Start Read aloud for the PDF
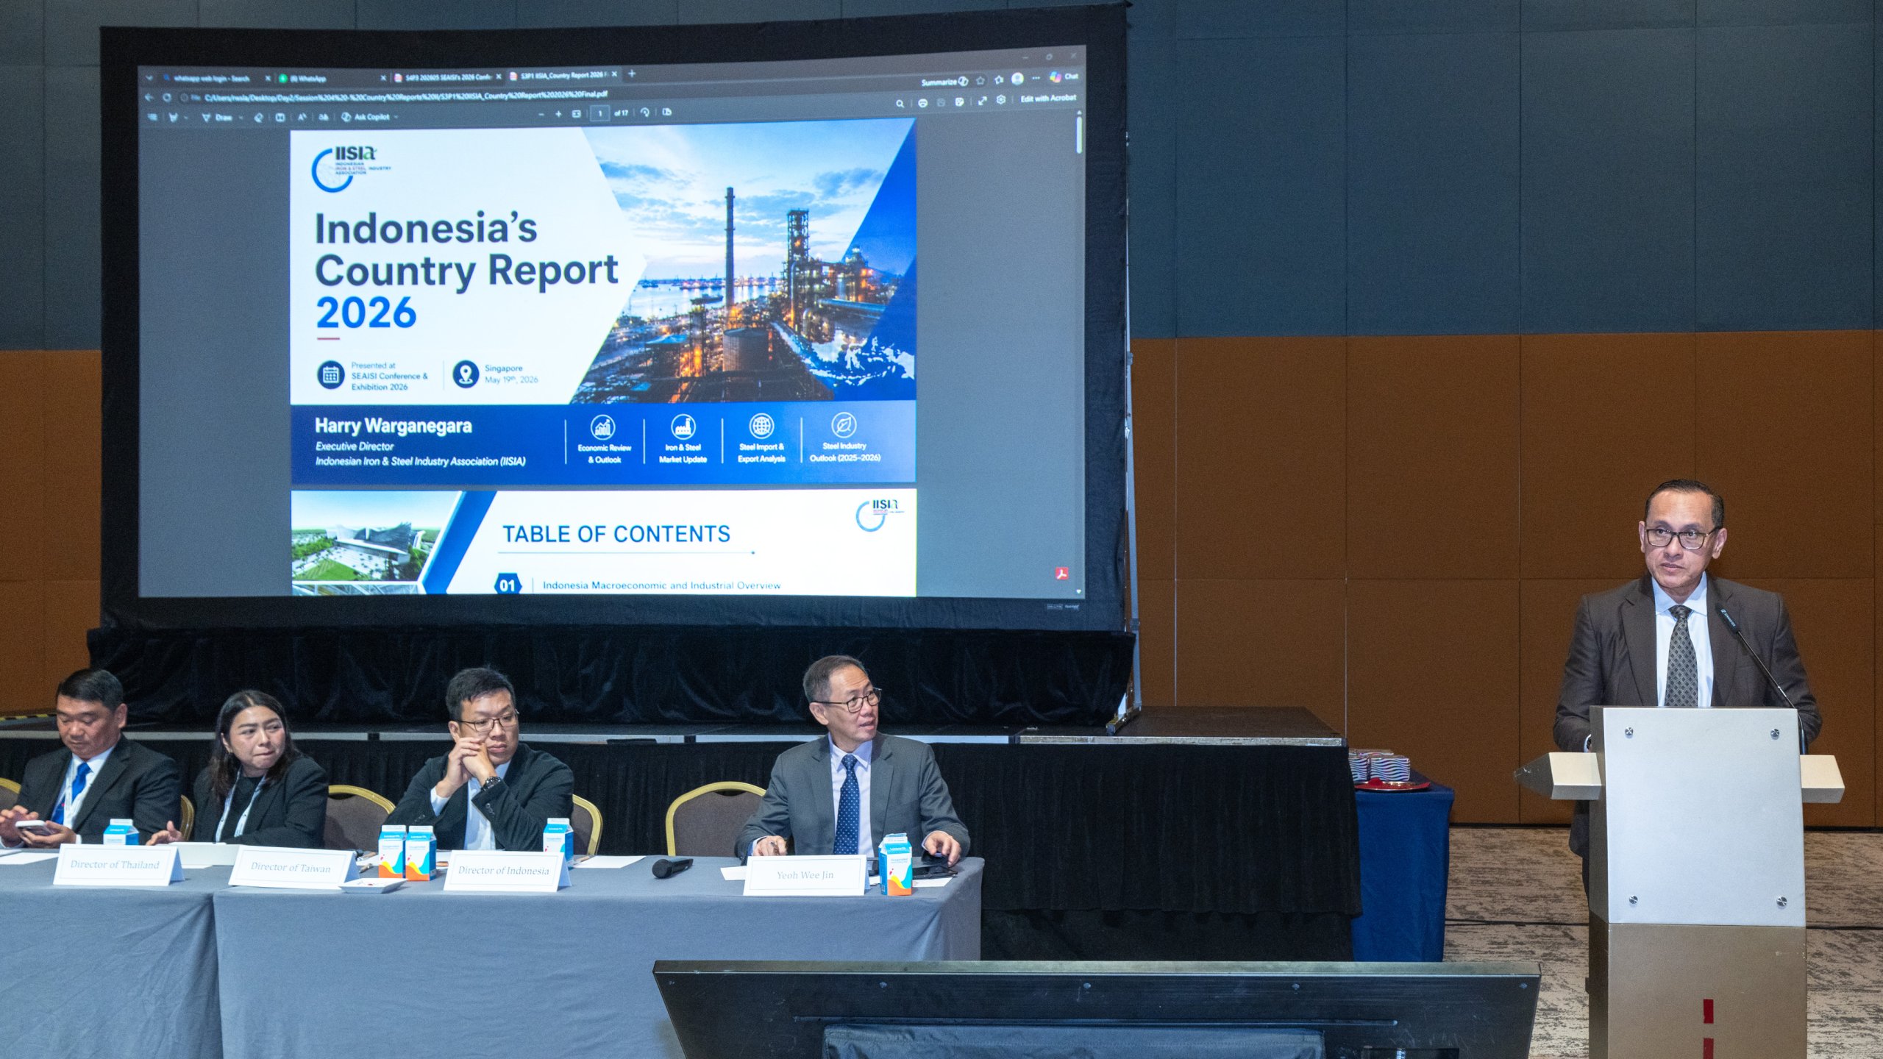1883x1059 pixels. coord(302,117)
